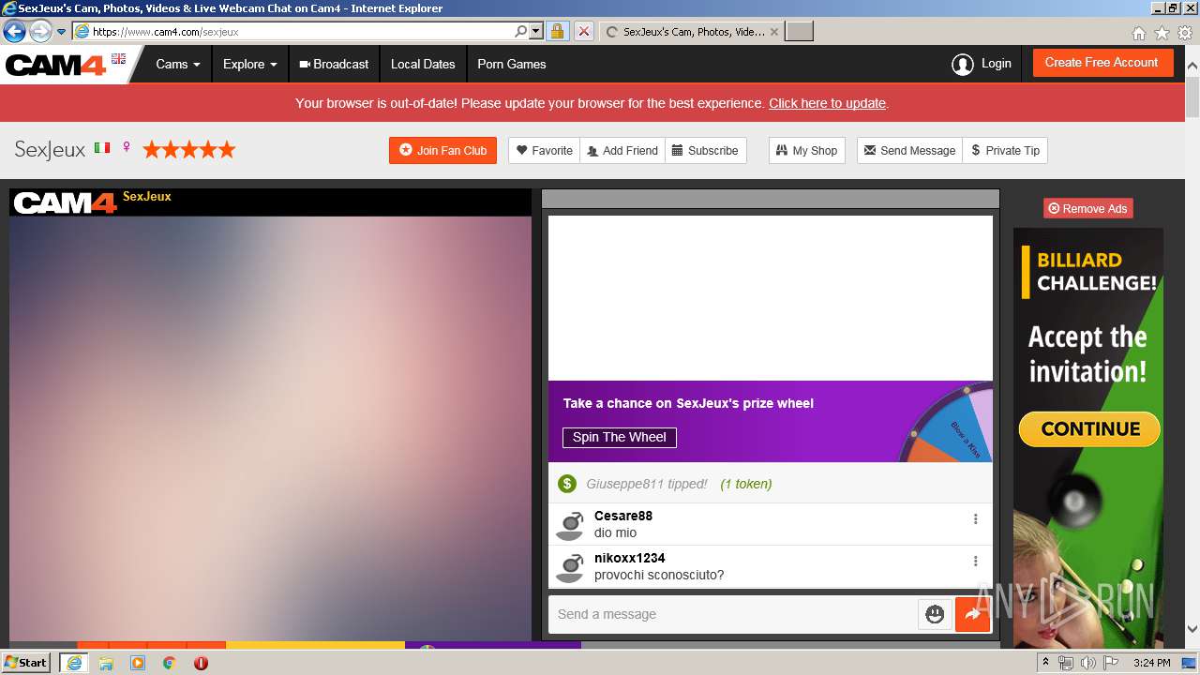Click the Italian flag next to SexJeux
Image resolution: width=1200 pixels, height=675 pixels.
point(101,148)
